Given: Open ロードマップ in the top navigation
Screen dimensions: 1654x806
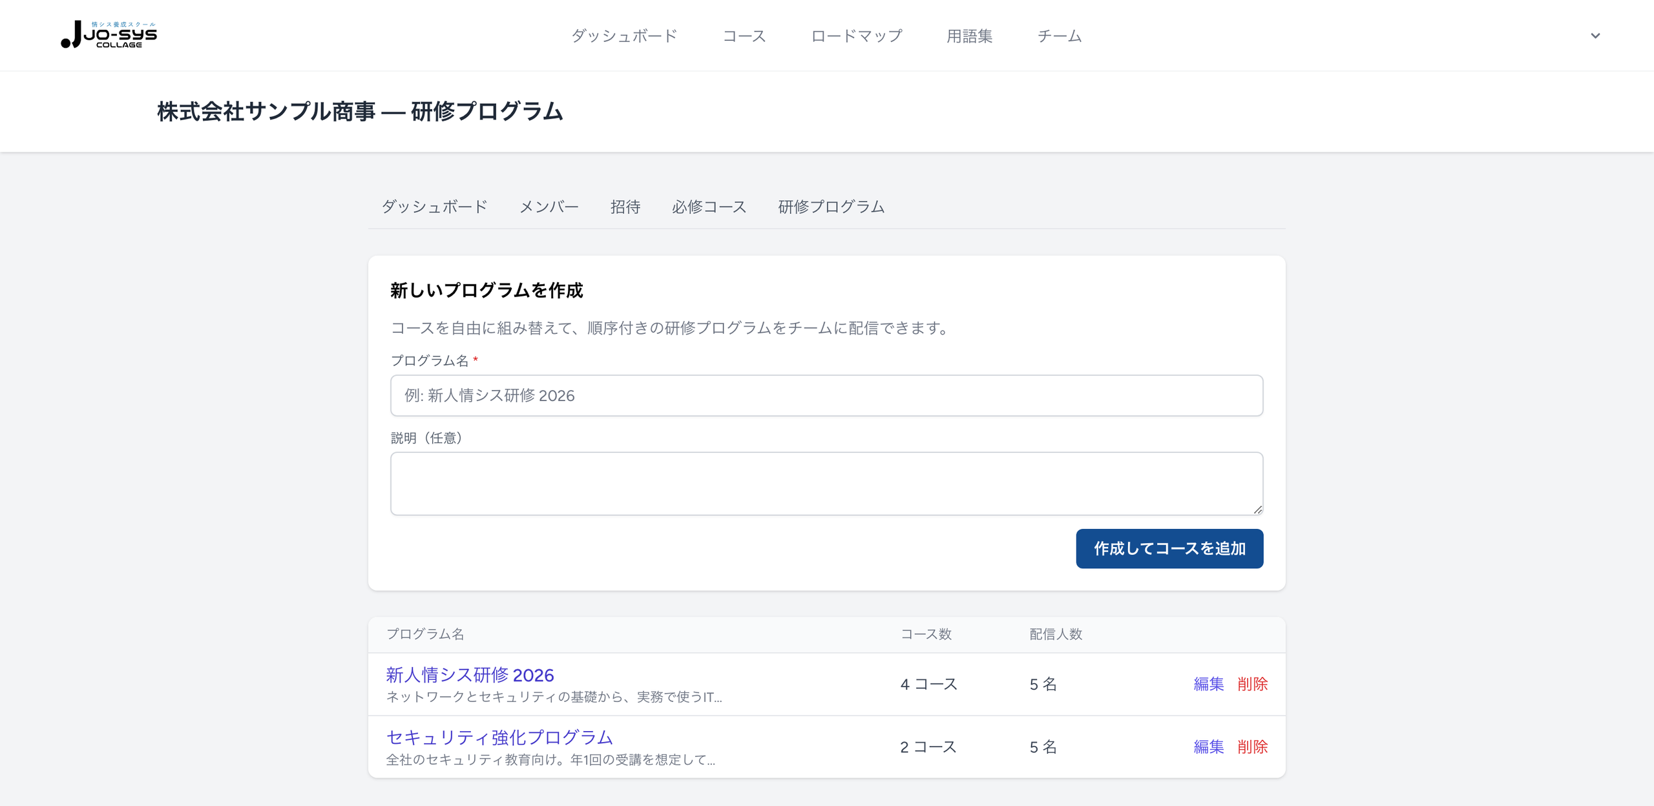Looking at the screenshot, I should [x=857, y=36].
